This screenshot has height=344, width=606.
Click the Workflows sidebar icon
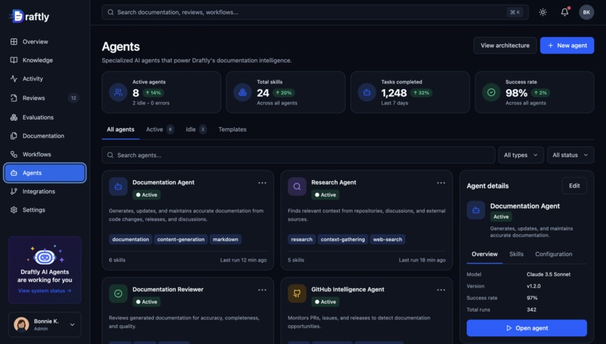14,155
